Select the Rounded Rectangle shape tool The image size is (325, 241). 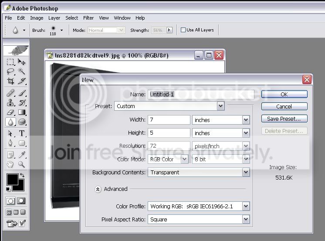pyautogui.click(x=21, y=143)
